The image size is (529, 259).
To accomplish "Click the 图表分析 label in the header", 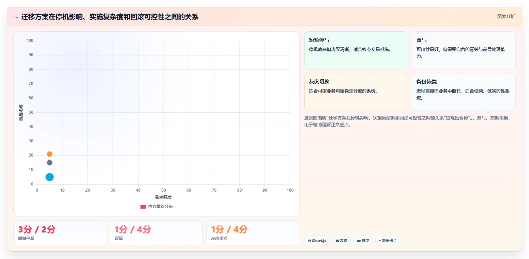I will coord(506,16).
